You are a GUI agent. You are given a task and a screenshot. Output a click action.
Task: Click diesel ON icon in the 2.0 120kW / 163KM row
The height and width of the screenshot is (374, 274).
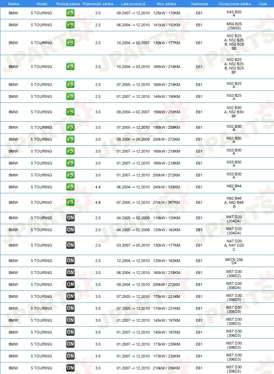pyautogui.click(x=70, y=230)
